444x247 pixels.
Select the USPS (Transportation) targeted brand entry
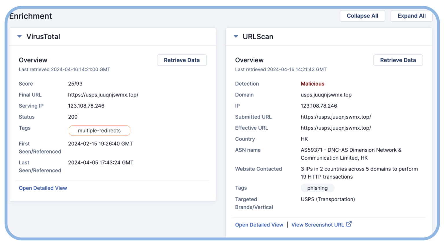pyautogui.click(x=328, y=199)
